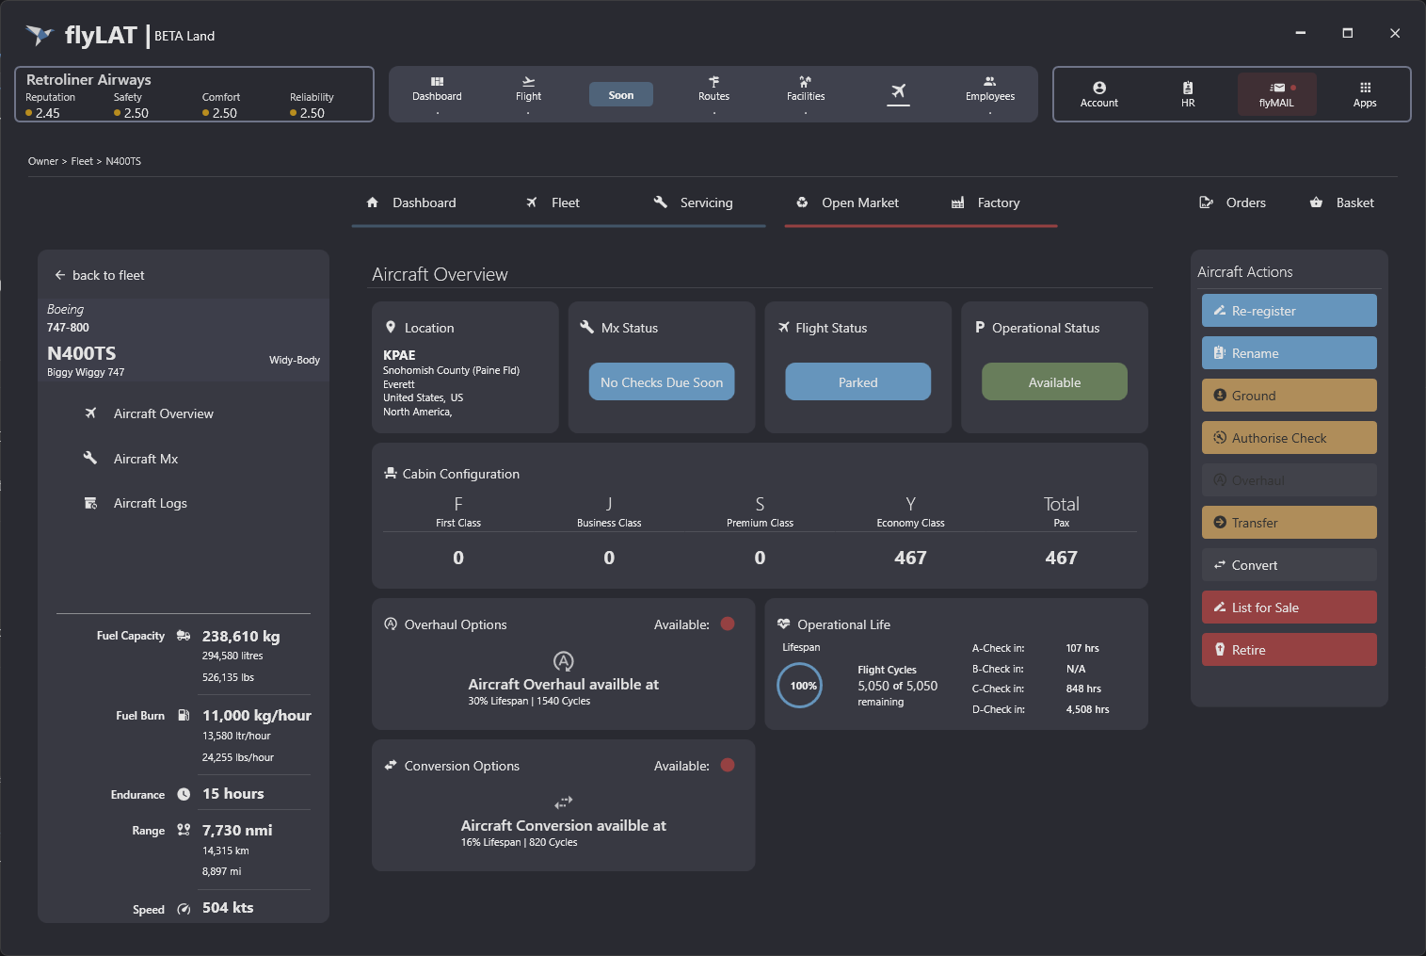The height and width of the screenshot is (956, 1426).
Task: Open the Facilities icon
Action: tap(805, 82)
